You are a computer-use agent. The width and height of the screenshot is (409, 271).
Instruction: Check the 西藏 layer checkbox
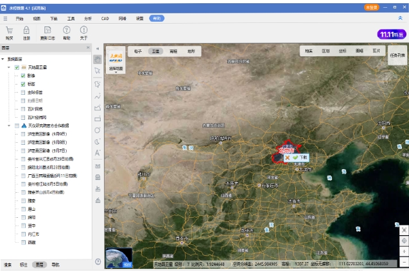23,242
